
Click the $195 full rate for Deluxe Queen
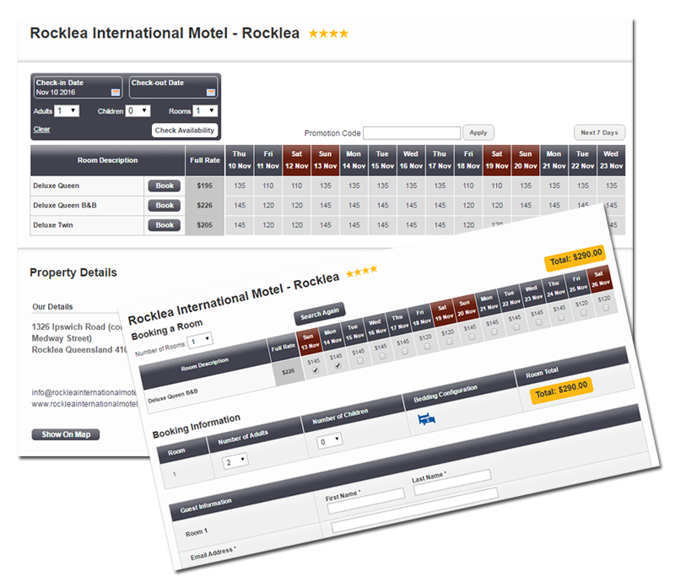click(205, 186)
